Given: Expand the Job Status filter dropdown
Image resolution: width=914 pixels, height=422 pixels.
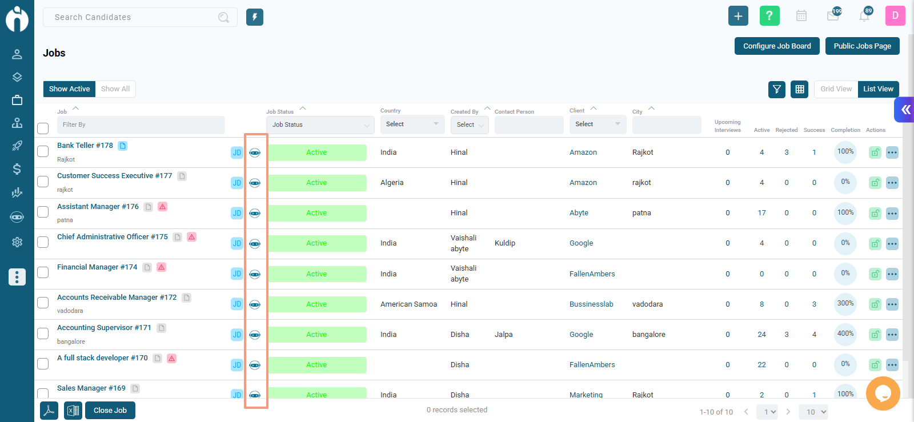Looking at the screenshot, I should pyautogui.click(x=320, y=124).
